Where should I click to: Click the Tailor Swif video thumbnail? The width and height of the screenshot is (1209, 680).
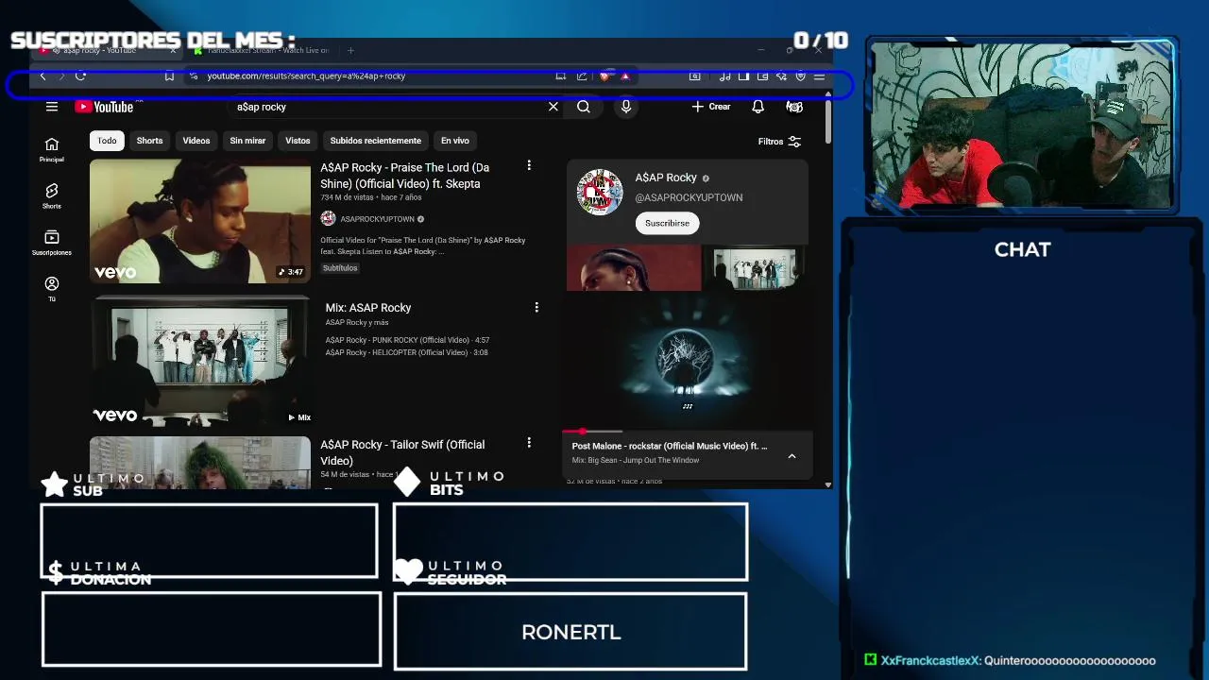point(200,463)
